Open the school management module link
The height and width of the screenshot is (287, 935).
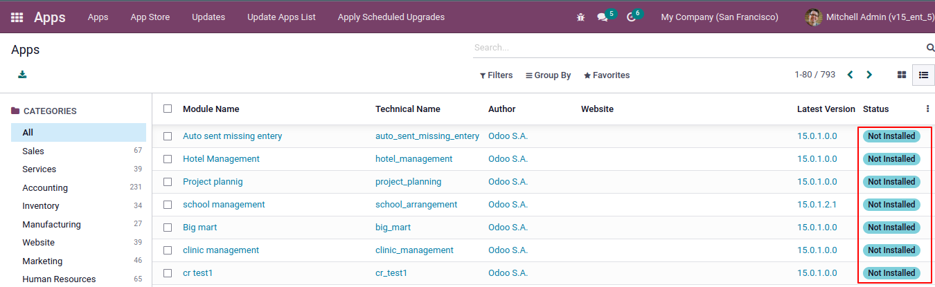coord(224,205)
